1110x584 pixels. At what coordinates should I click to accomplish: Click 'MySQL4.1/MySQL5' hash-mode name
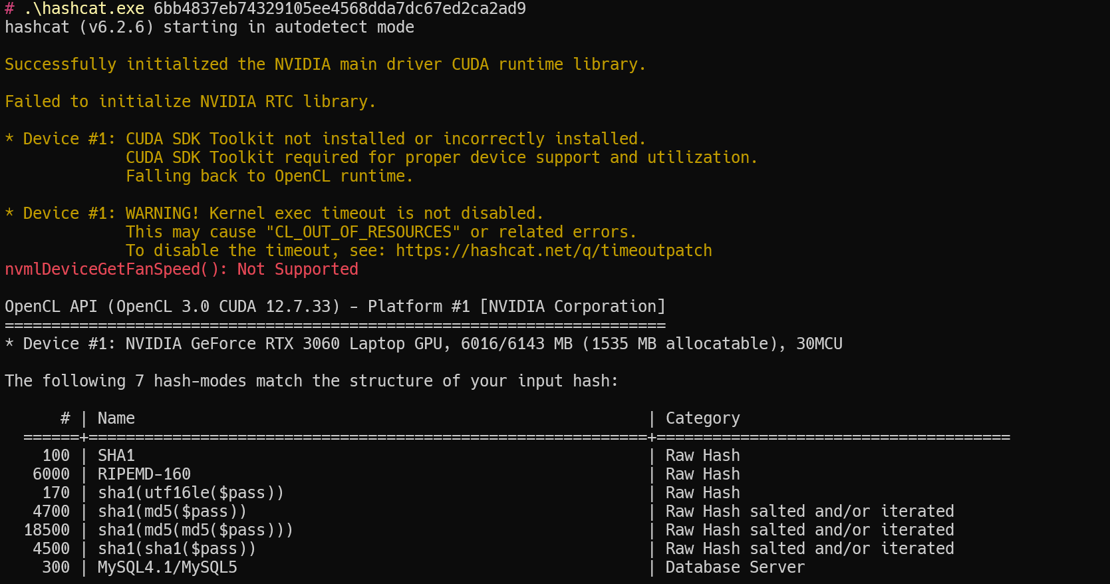pos(168,567)
